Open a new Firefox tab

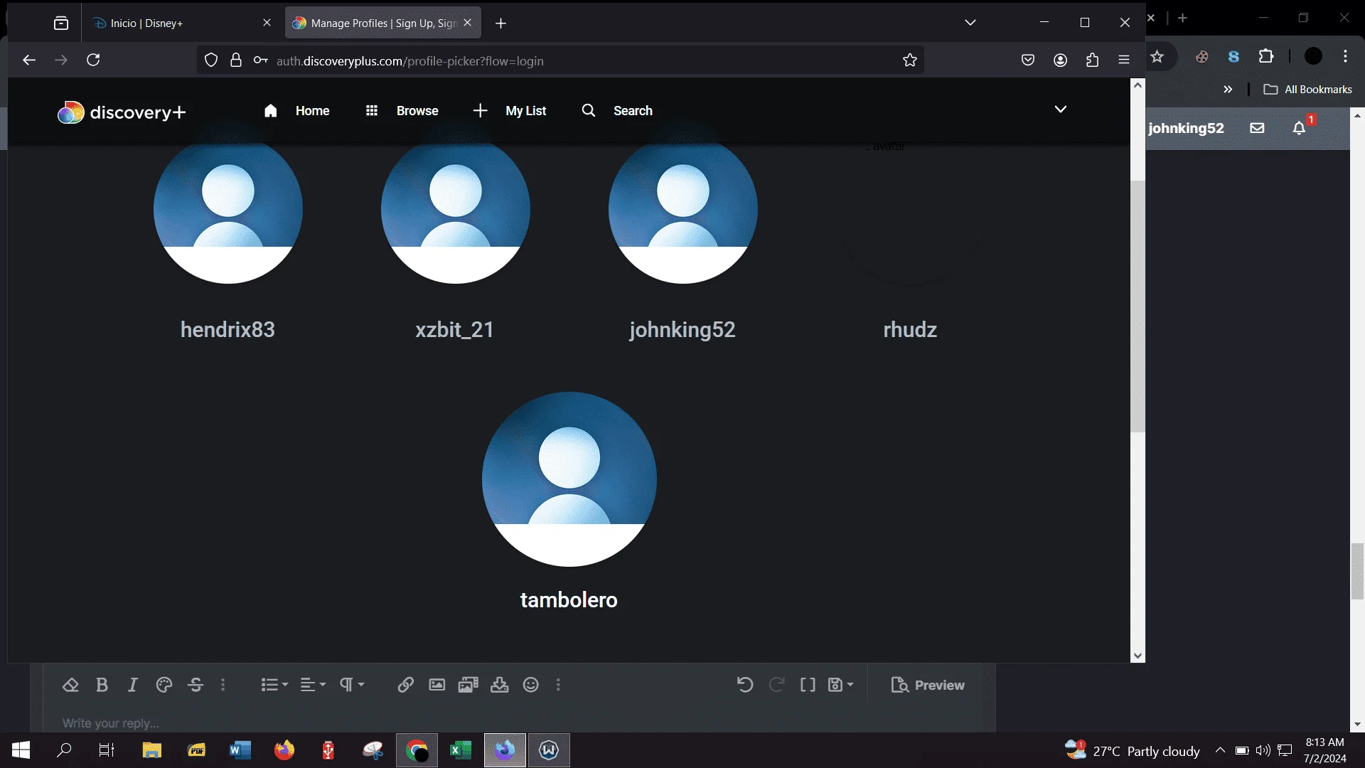coord(500,23)
